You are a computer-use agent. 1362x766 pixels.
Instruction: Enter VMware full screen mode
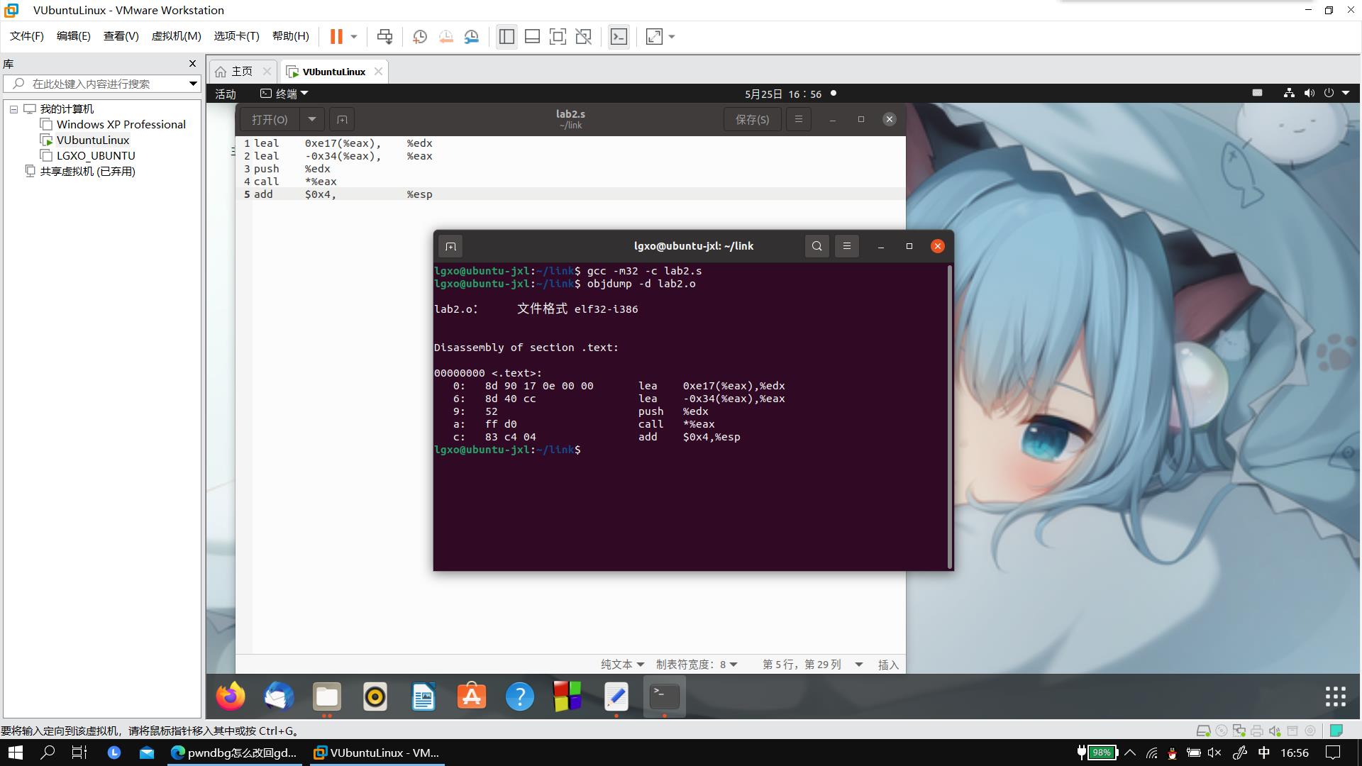[558, 36]
